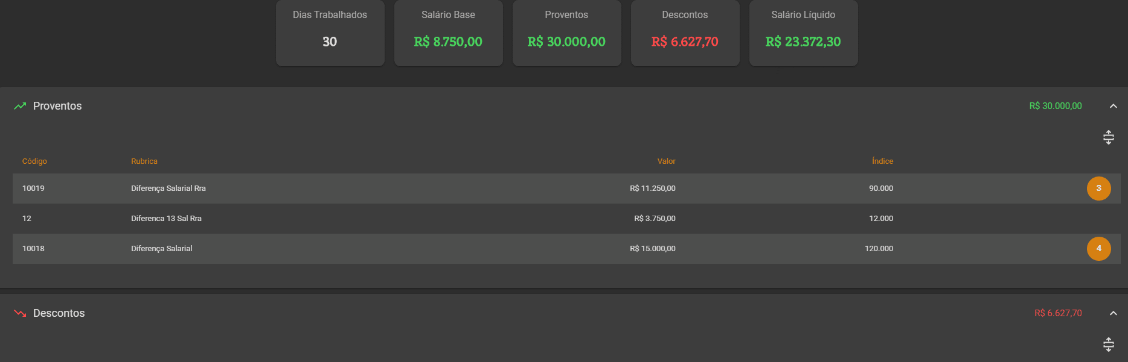Sort by Rubrica column header
The width and height of the screenshot is (1128, 362).
(144, 161)
